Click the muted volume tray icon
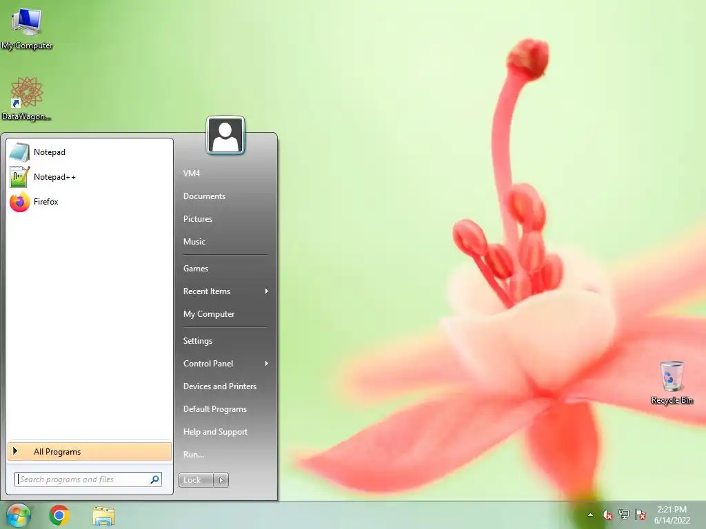Viewport: 706px width, 529px height. (607, 515)
